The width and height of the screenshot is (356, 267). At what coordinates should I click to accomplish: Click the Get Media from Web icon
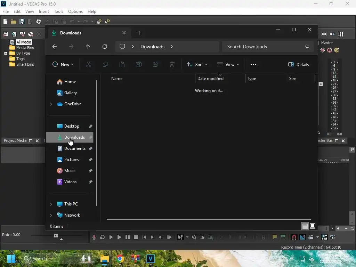coord(31,34)
